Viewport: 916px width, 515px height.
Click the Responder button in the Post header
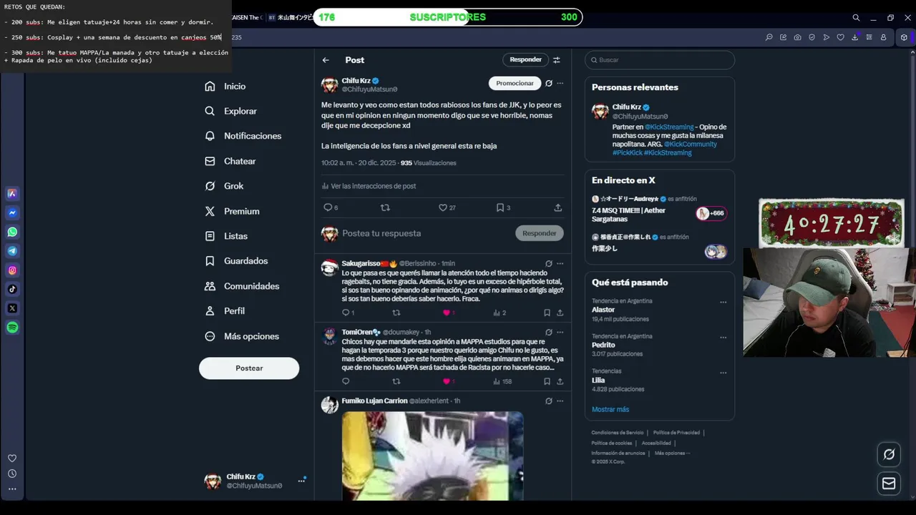click(x=525, y=60)
